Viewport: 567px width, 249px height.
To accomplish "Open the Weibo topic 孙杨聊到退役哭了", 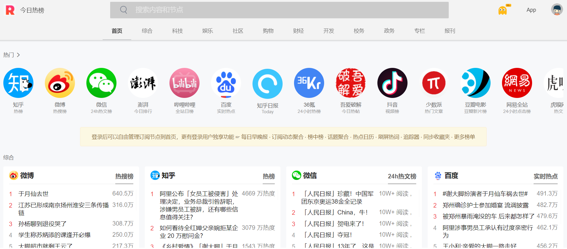I will [42, 224].
